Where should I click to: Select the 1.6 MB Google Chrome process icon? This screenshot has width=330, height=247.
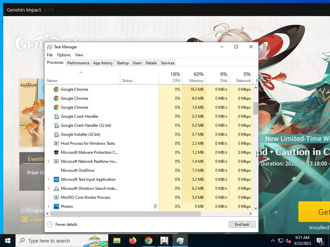pos(56,107)
